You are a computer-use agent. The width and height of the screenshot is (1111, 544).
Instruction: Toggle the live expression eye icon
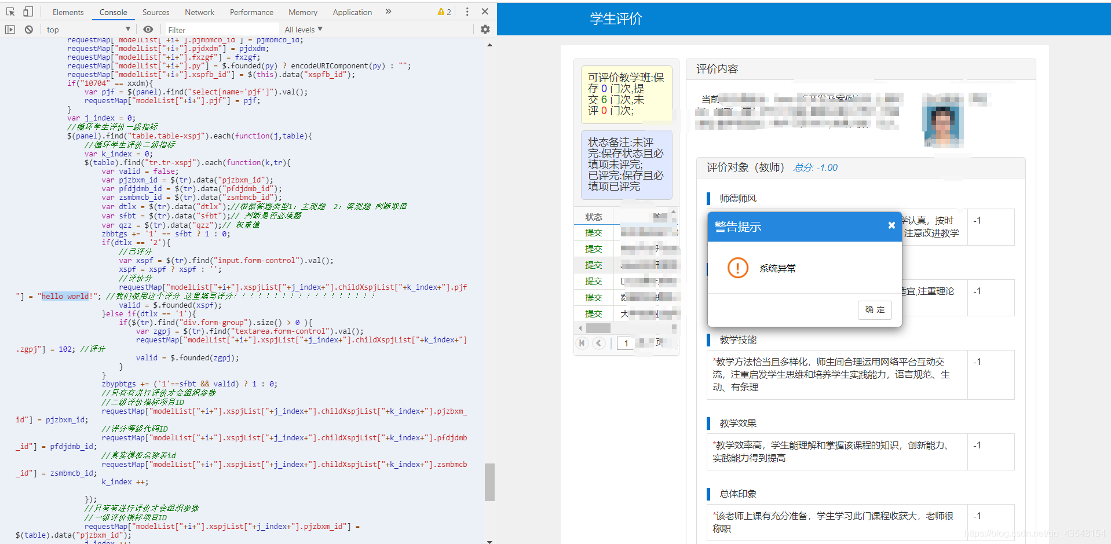point(148,30)
